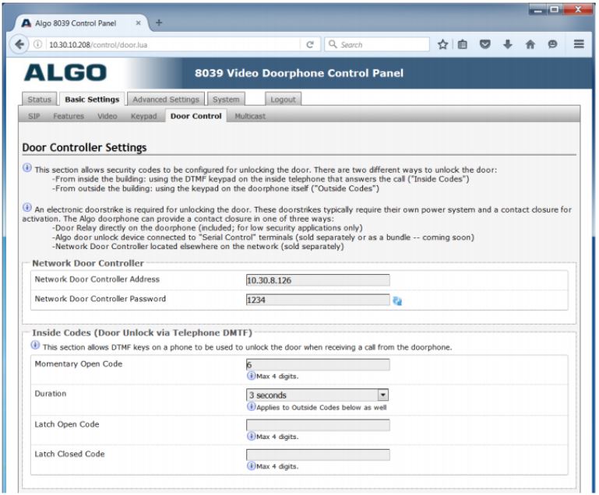This screenshot has width=599, height=495.
Task: Click the Latch Closed Code input field
Action: click(x=318, y=455)
